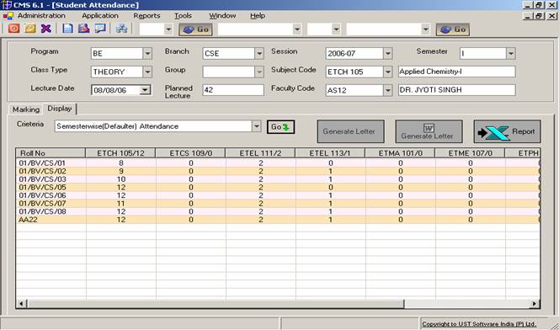Click the red power icon in toolbar
The width and height of the screenshot is (559, 330).
pos(14,29)
